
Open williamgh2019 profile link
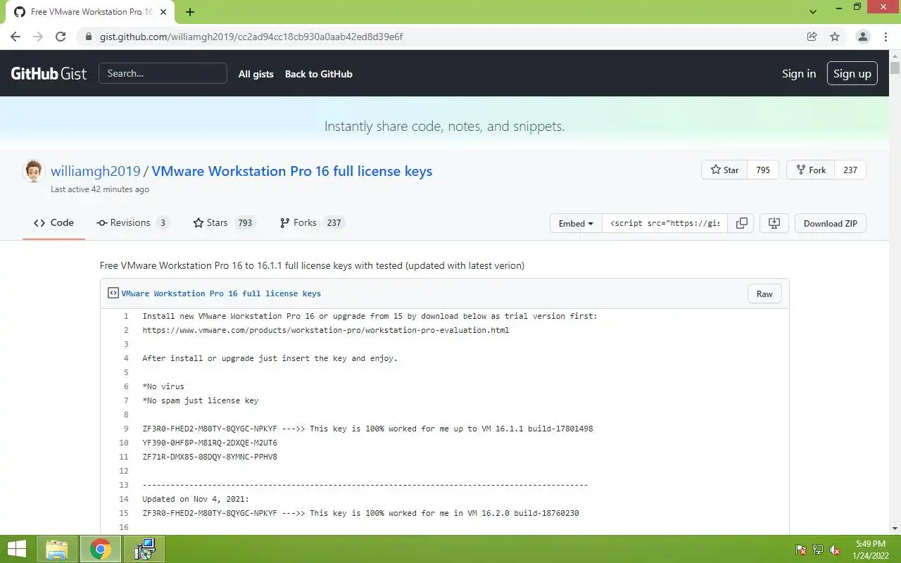coord(96,171)
